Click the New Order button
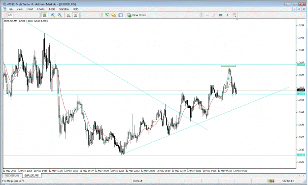Viewport: 308px width, 185px height. 137,15
